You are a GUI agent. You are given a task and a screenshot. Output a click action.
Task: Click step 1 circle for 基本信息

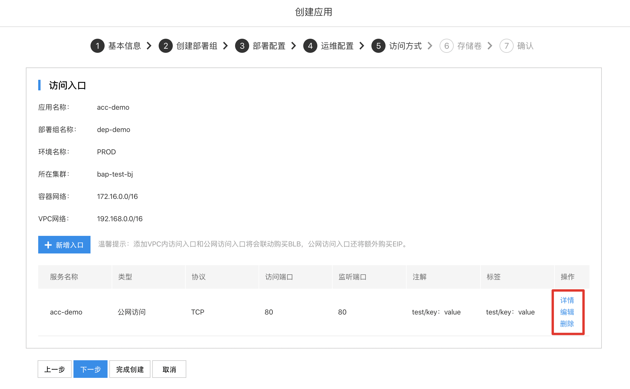click(x=98, y=46)
